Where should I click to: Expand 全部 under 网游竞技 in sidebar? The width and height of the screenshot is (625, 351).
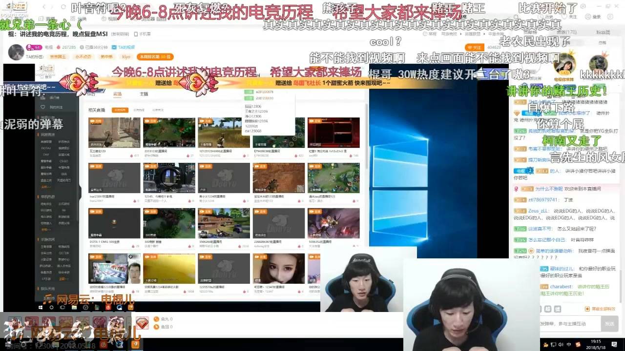pos(45,186)
